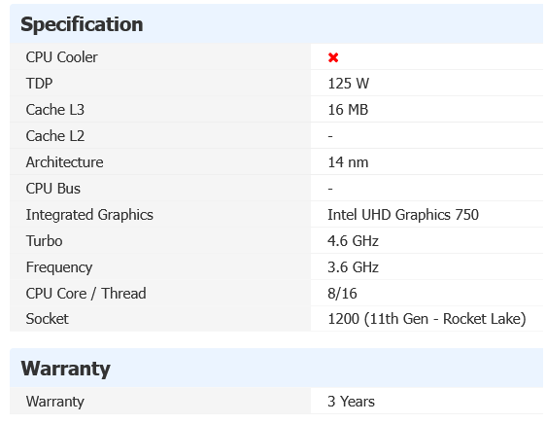The image size is (546, 424).
Task: Click the Integrated Graphics label
Action: click(89, 215)
